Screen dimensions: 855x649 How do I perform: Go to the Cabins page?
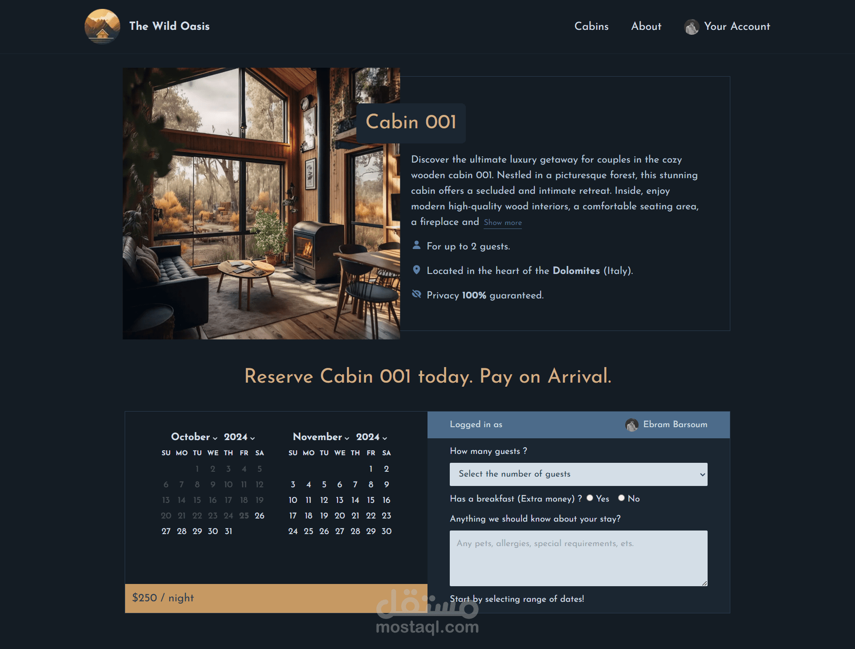tap(591, 26)
